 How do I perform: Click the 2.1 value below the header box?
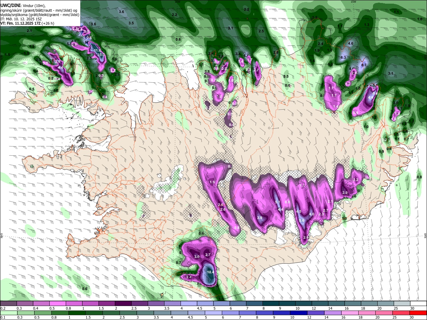pyautogui.click(x=29, y=31)
